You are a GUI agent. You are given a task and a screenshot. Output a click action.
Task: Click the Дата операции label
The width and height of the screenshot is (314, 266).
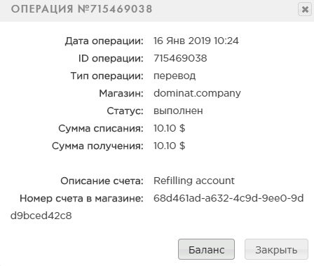click(104, 41)
